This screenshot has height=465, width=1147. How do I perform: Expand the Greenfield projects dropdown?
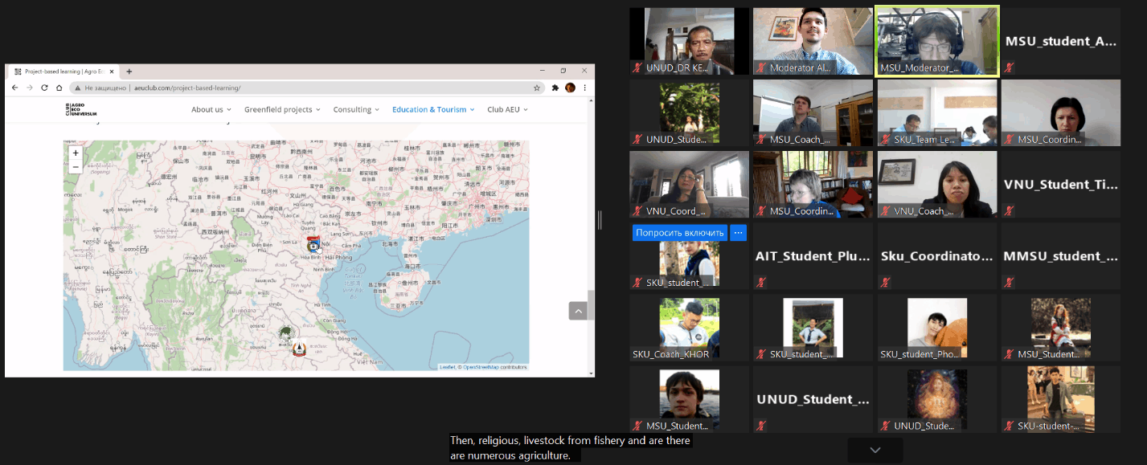pyautogui.click(x=282, y=109)
